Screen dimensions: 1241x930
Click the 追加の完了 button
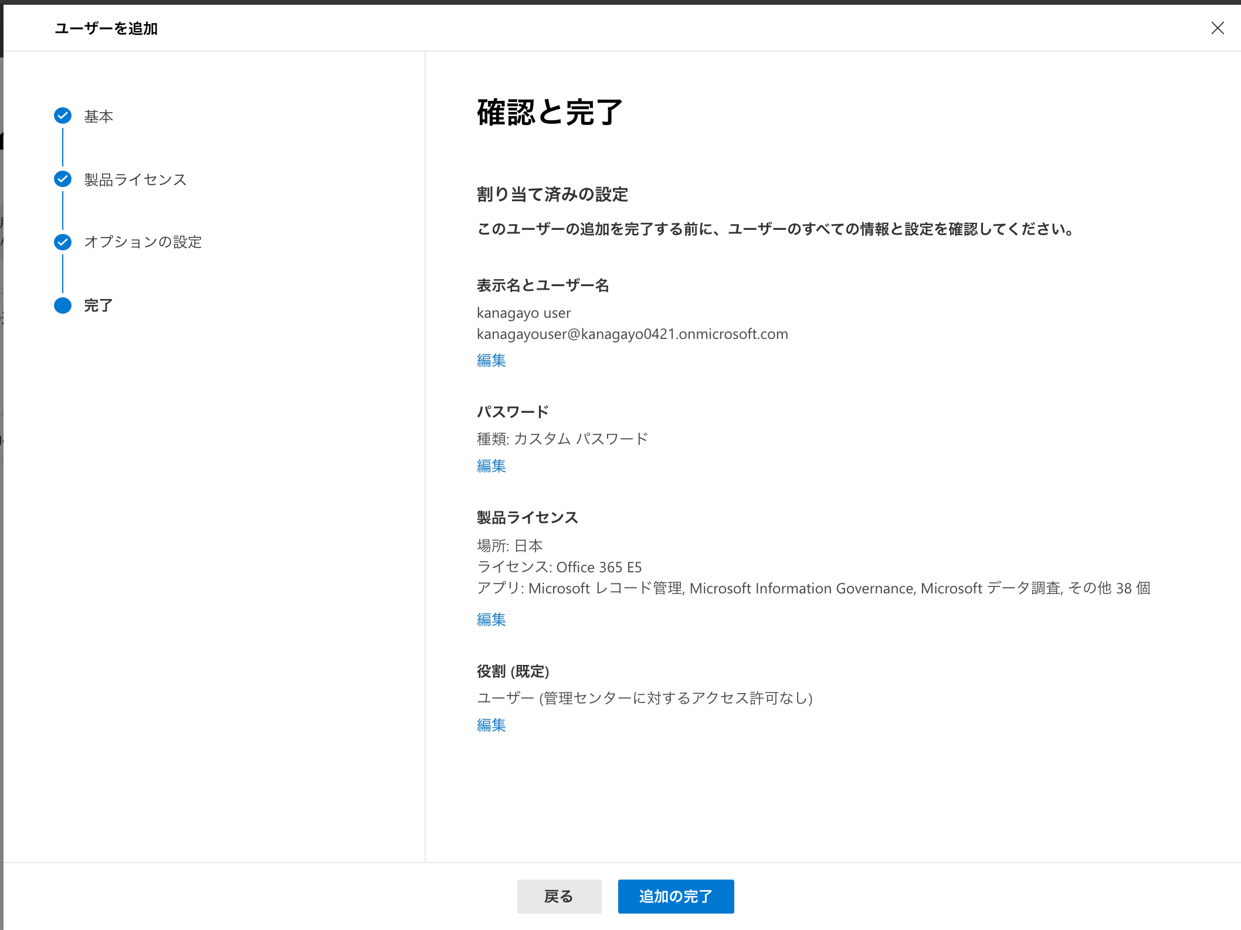(676, 896)
